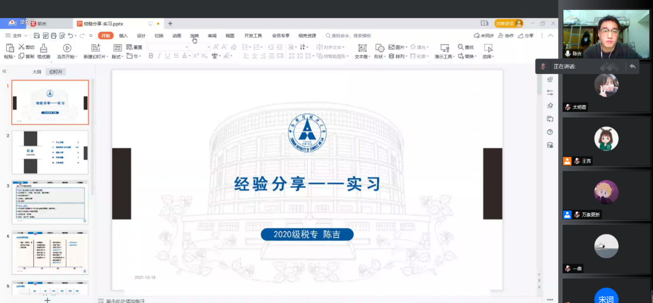Start slideshow from current slide (当页开始)
This screenshot has width=653, height=303.
pos(67,48)
